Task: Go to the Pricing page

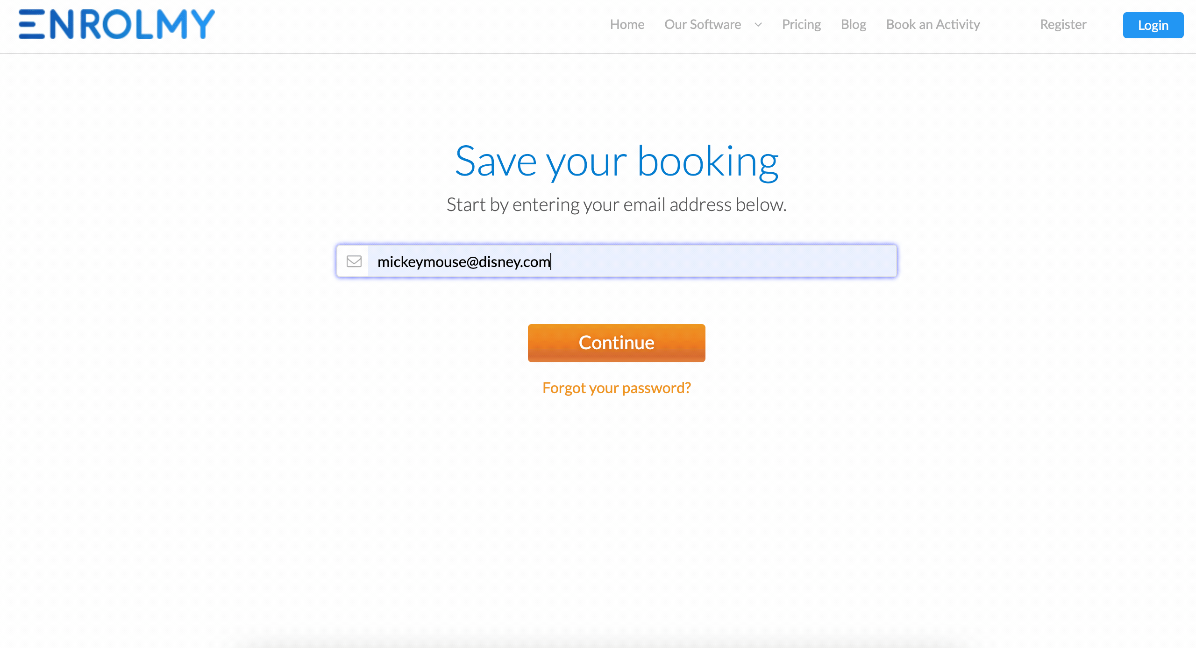Action: click(801, 24)
